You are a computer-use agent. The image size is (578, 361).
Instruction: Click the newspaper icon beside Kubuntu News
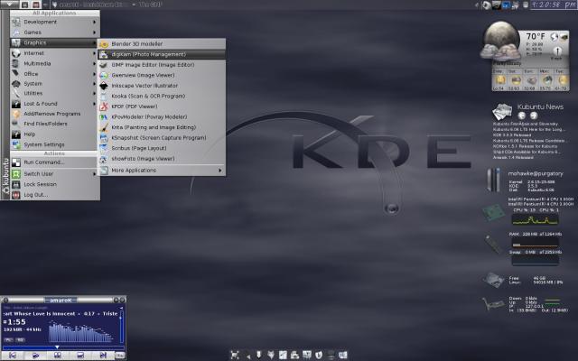click(502, 112)
